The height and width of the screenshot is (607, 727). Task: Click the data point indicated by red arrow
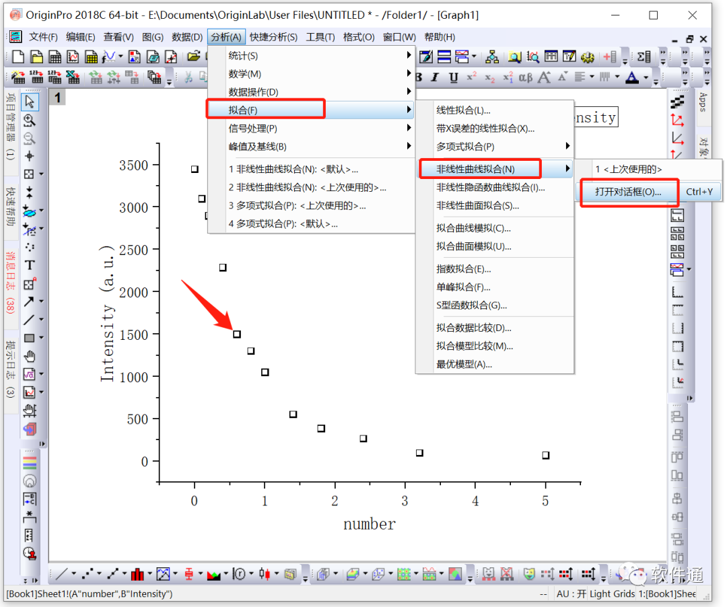click(x=237, y=334)
